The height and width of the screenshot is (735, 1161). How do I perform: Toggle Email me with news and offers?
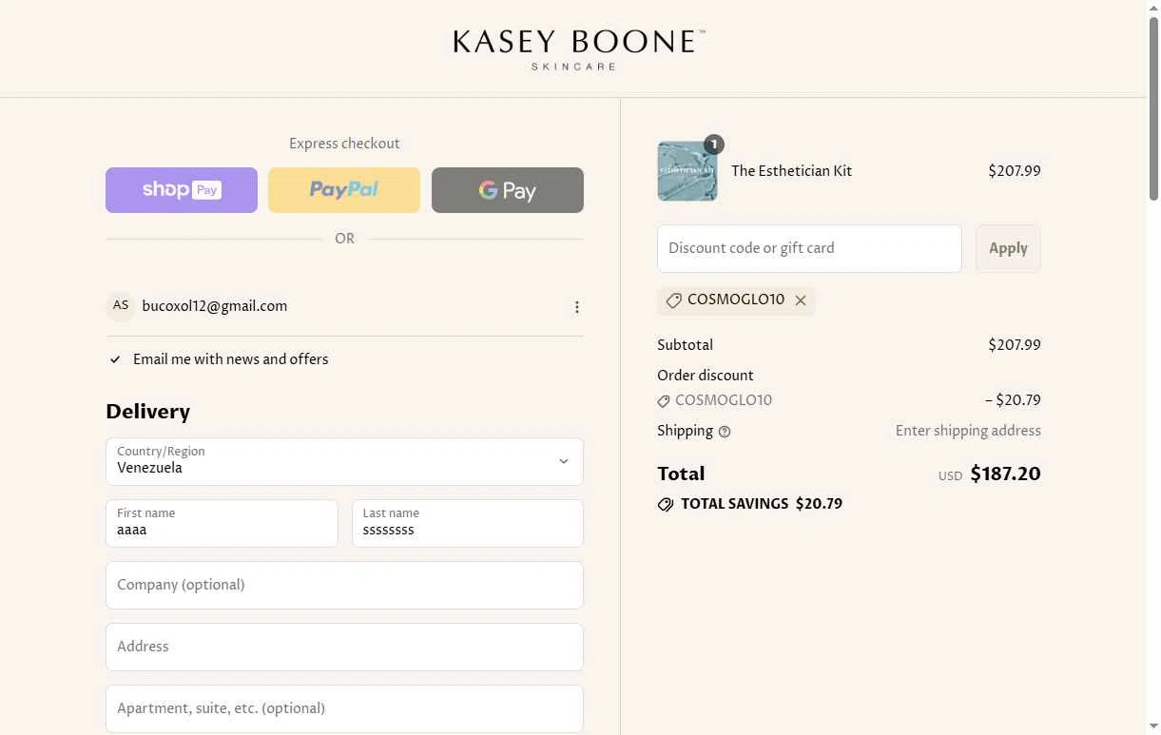[x=115, y=359]
